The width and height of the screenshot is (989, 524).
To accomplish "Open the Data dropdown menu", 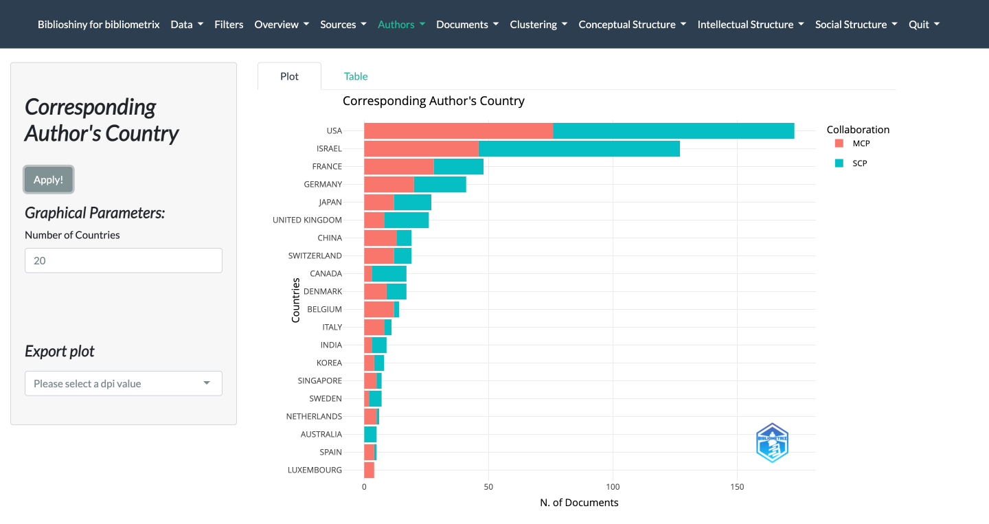I will pyautogui.click(x=187, y=24).
